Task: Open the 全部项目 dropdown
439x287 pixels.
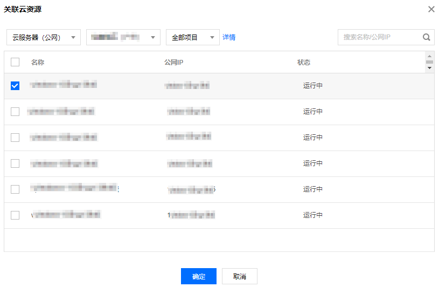Action: pos(193,37)
